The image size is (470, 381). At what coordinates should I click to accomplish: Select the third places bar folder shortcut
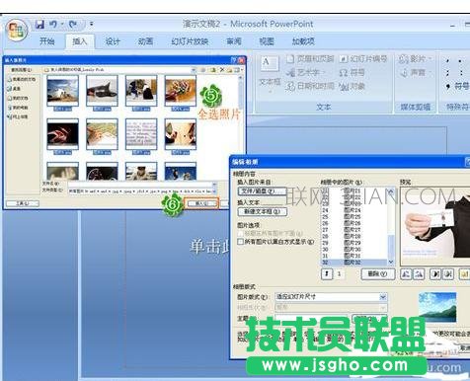[x=19, y=98]
